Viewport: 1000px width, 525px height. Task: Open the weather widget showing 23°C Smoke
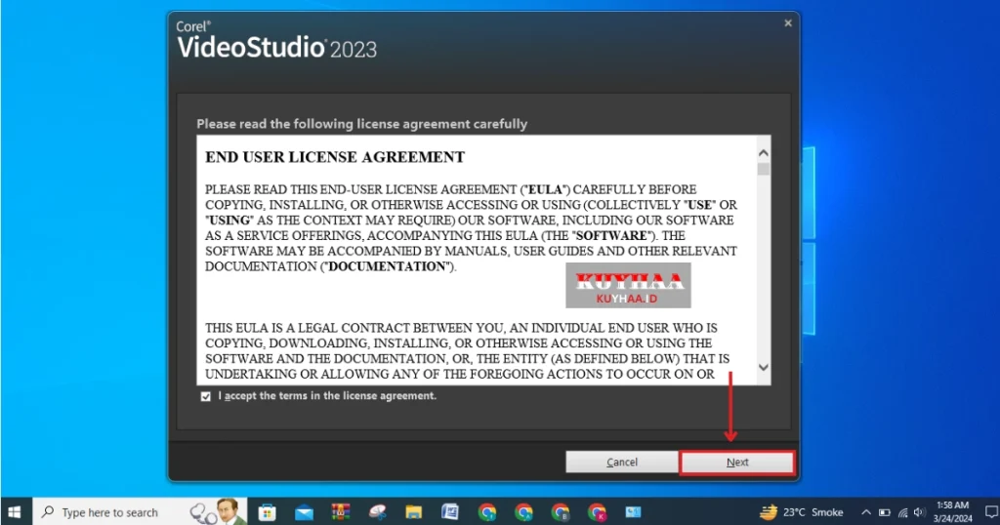coord(801,511)
